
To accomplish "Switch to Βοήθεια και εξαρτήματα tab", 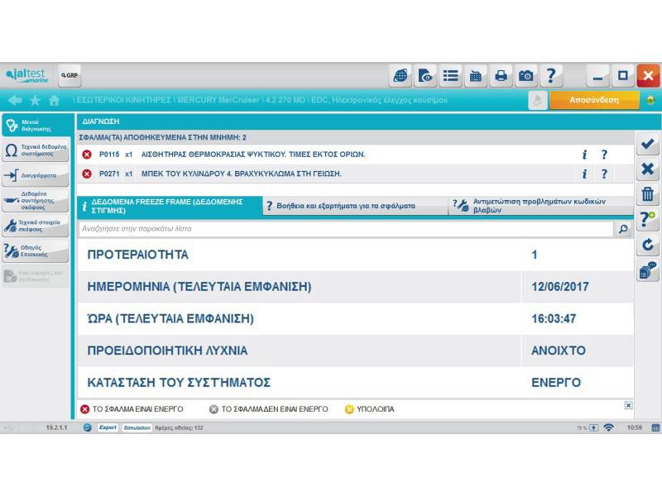I will (x=354, y=207).
